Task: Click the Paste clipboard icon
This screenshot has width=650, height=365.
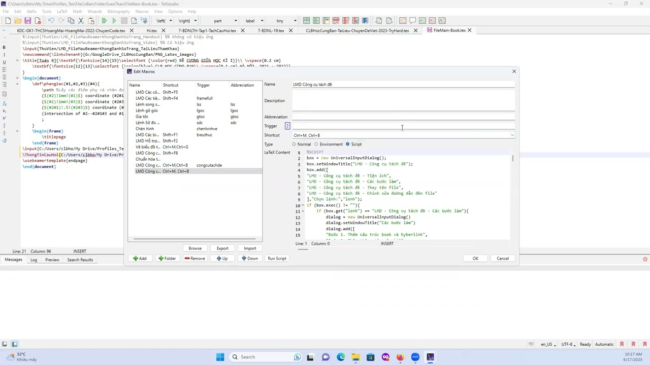Action: coord(91,21)
